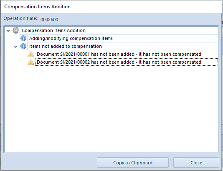Select the Items not added to compensation row
223x171 pixels.
pos(123,46)
